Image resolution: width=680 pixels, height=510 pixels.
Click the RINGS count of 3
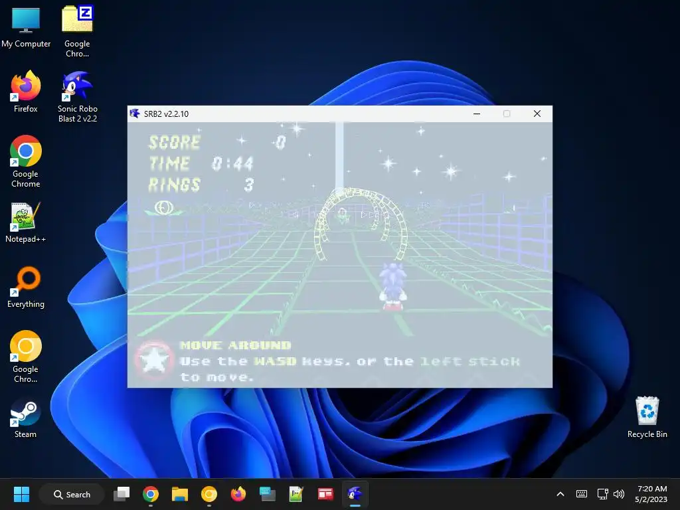click(248, 185)
